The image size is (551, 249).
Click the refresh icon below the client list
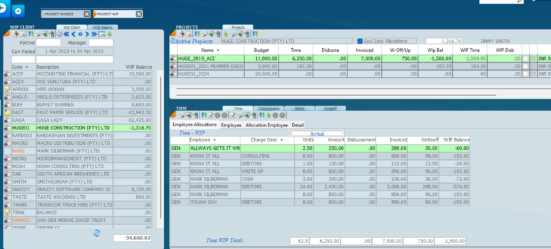click(97, 233)
